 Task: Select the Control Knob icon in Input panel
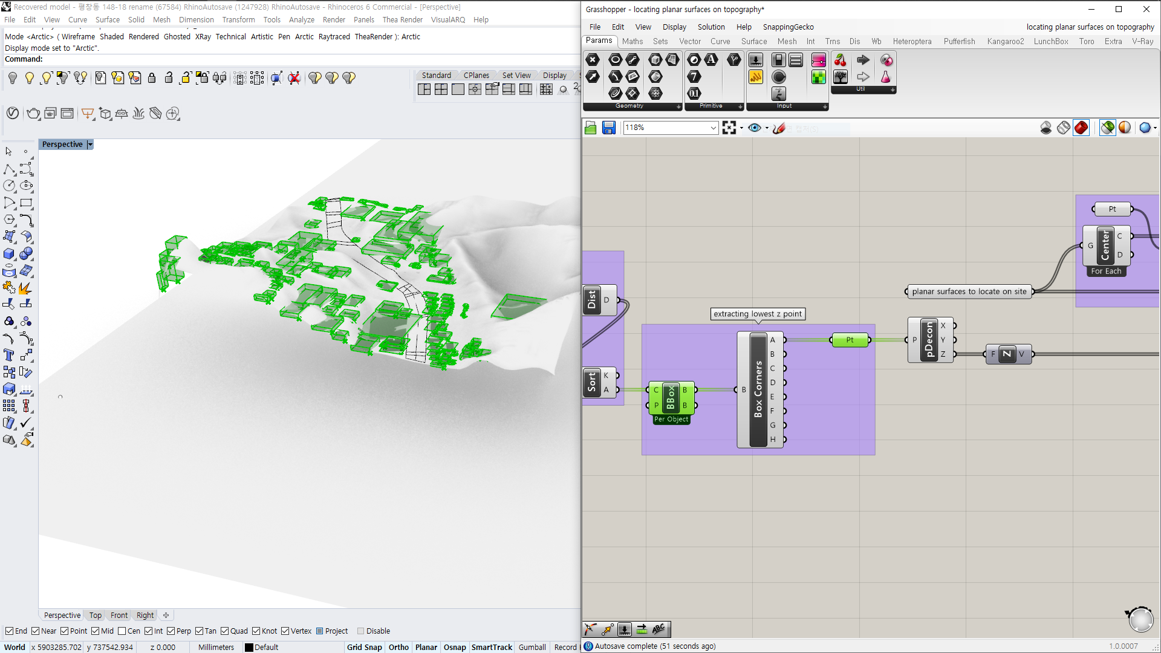point(779,77)
